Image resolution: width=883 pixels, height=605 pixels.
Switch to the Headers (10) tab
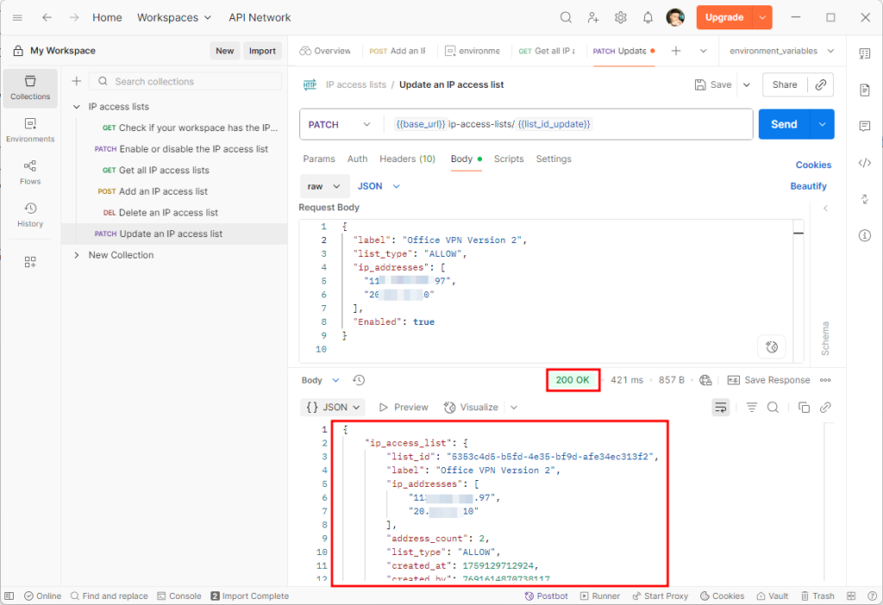[x=409, y=159]
